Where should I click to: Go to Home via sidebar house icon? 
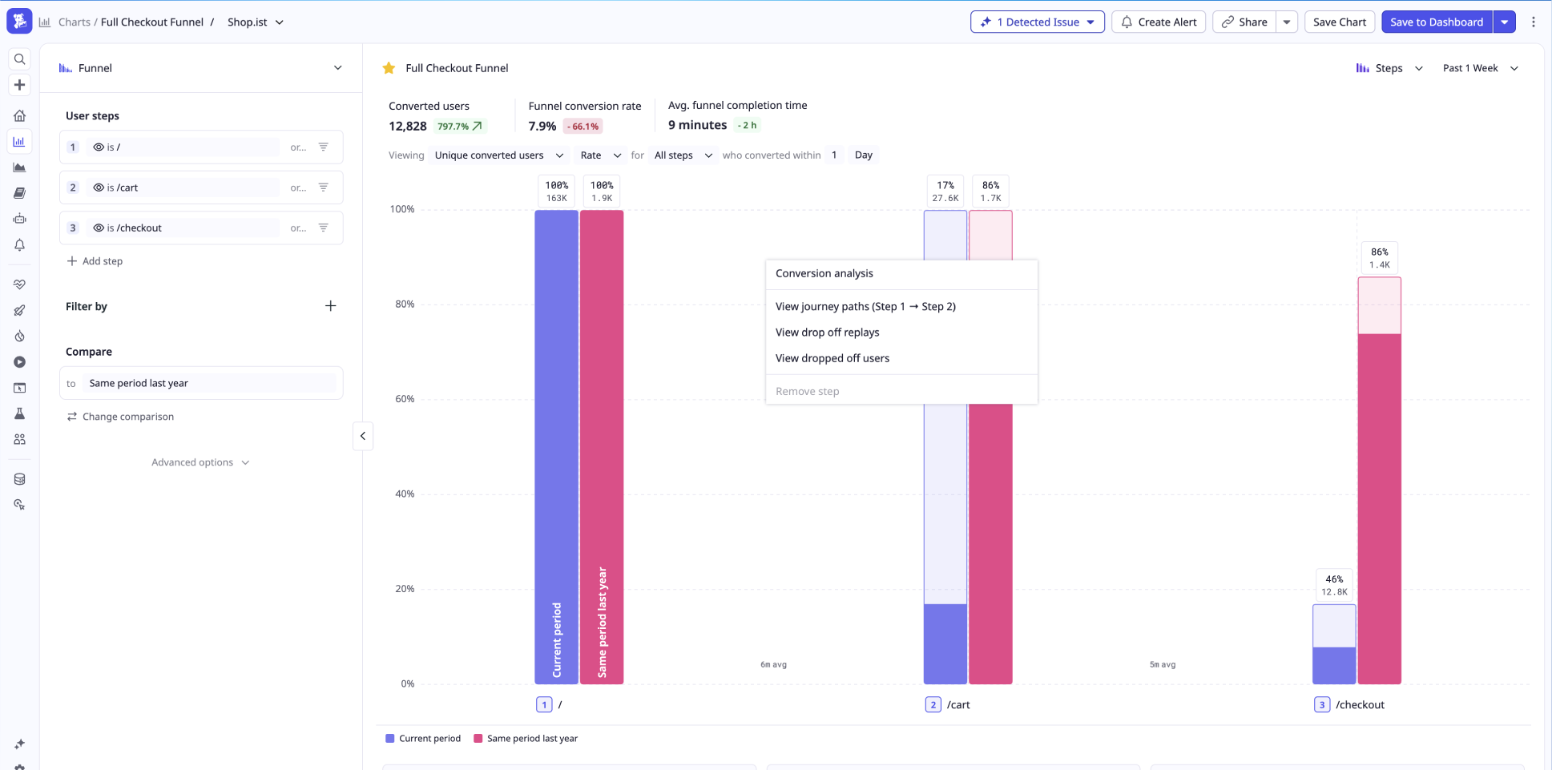[20, 115]
